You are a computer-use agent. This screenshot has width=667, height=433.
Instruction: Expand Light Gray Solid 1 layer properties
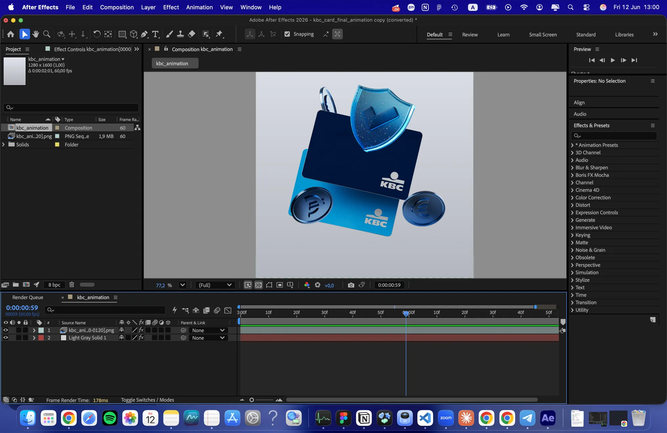34,338
